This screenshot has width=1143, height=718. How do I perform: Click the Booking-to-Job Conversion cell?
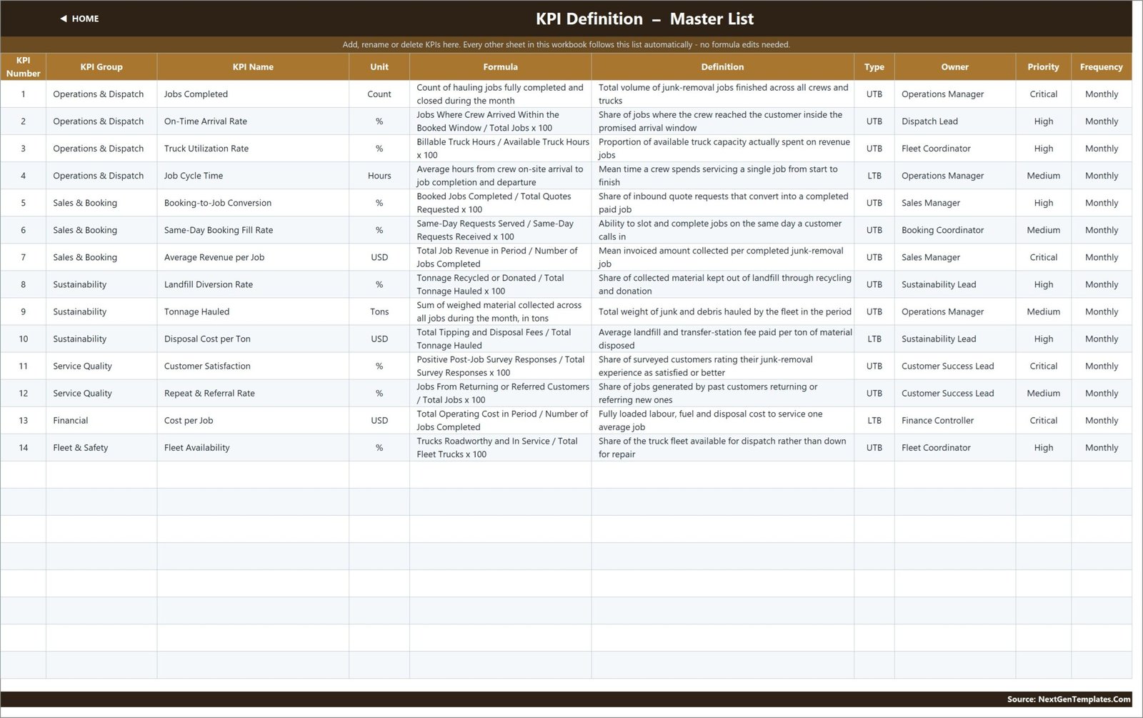pyautogui.click(x=253, y=203)
